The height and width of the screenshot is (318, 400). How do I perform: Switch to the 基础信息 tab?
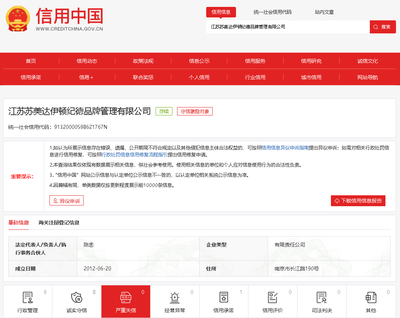tap(19, 223)
